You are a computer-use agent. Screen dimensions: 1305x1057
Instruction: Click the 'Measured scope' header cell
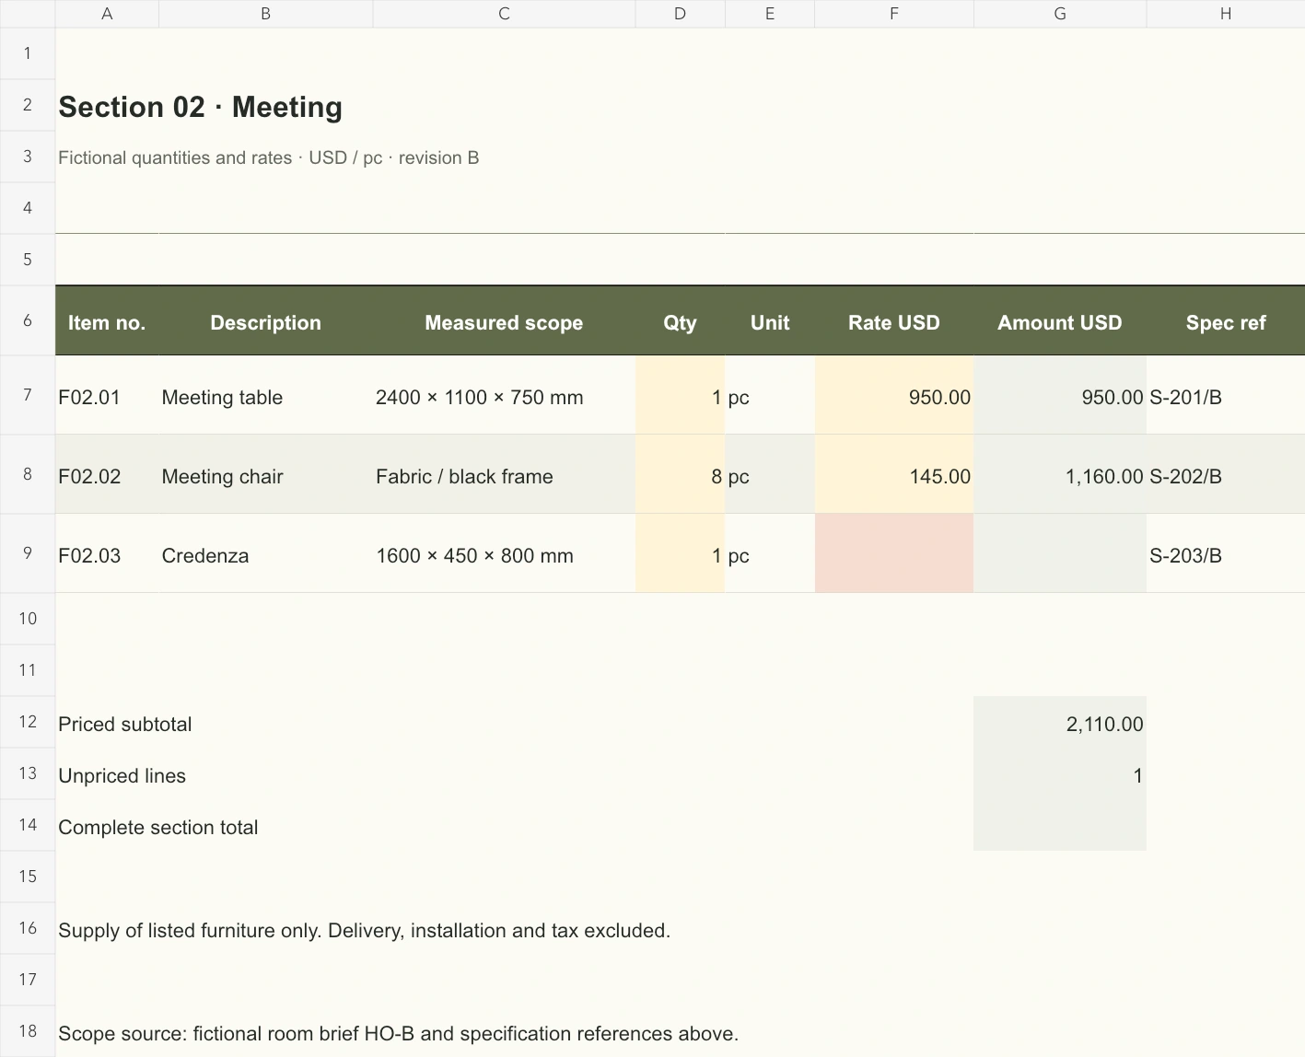click(504, 322)
